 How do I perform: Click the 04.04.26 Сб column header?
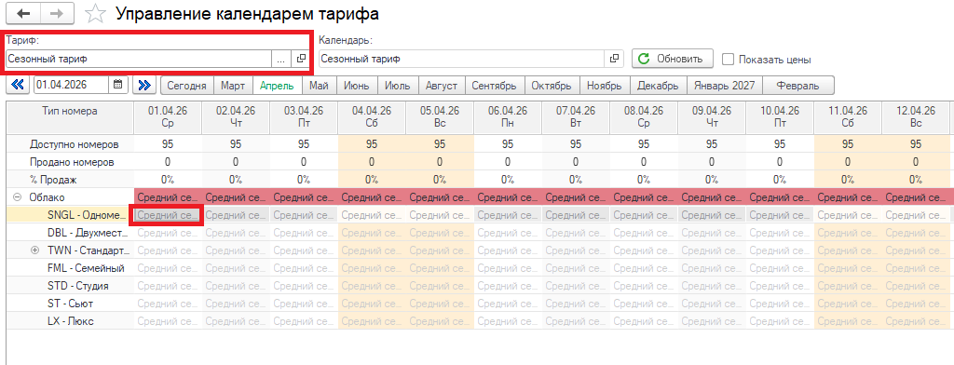[x=372, y=117]
